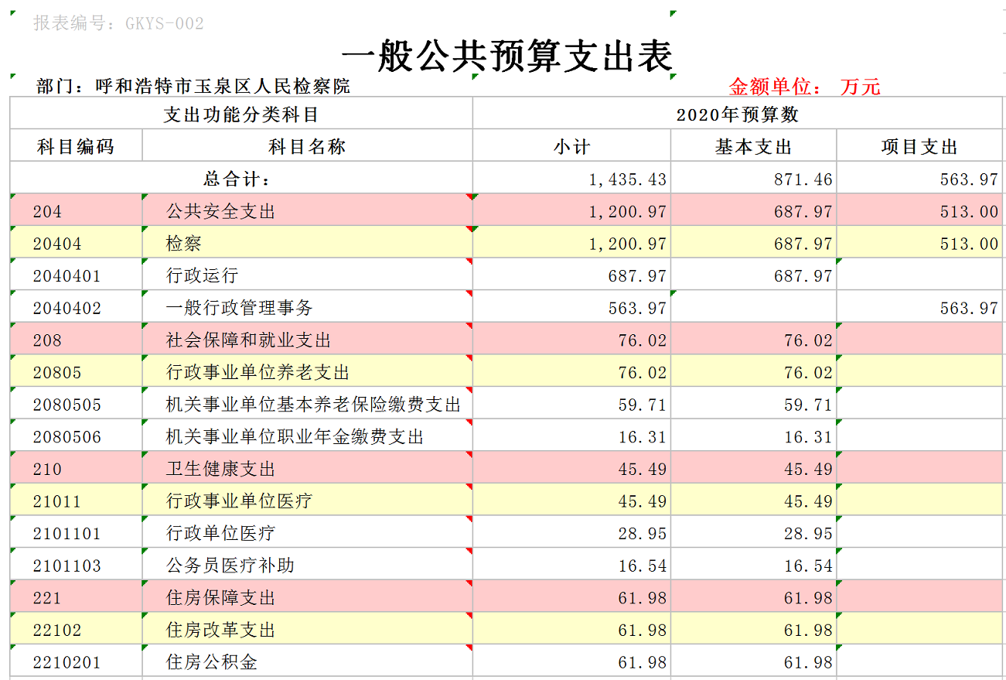
Task: Select 563.97 in the 总合计 row
Action: pyautogui.click(x=970, y=179)
